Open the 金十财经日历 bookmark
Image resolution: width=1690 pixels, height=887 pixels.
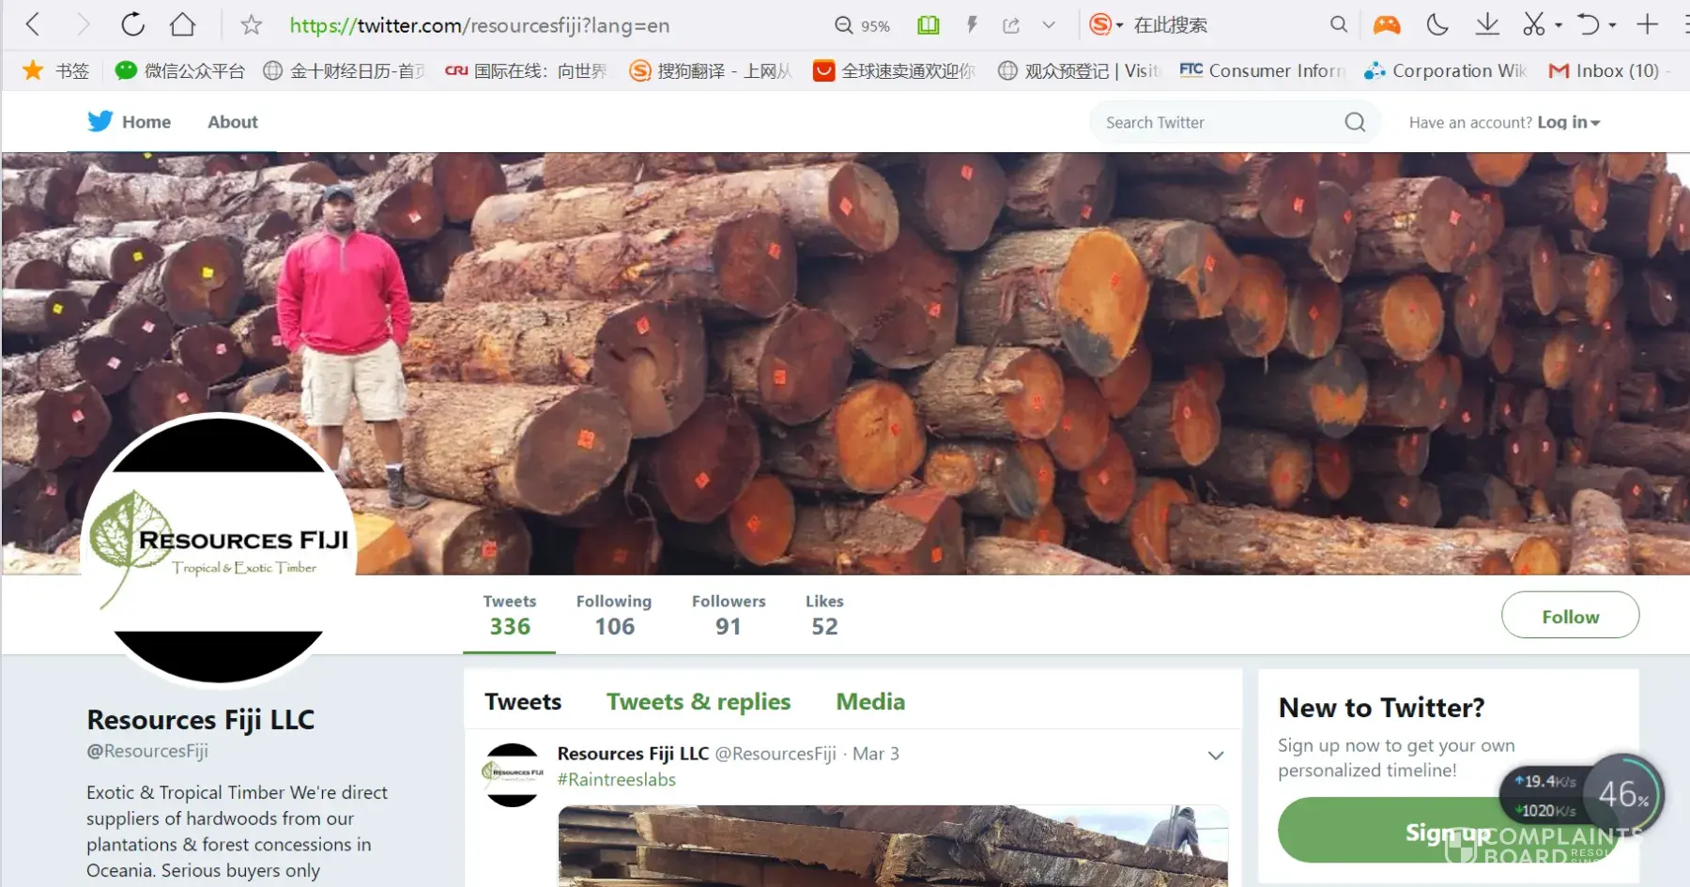[344, 70]
